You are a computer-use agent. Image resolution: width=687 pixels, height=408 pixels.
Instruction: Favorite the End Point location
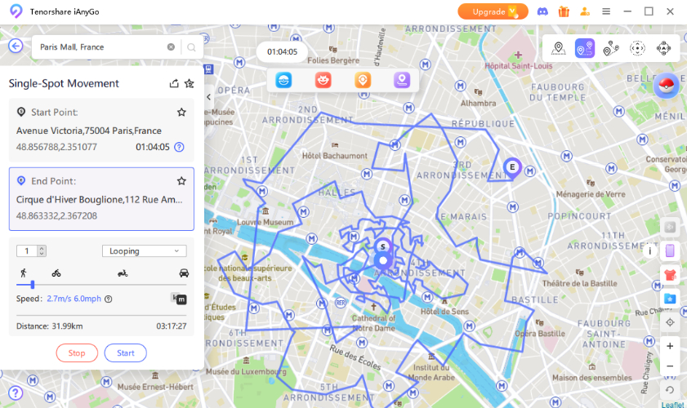pyautogui.click(x=181, y=181)
